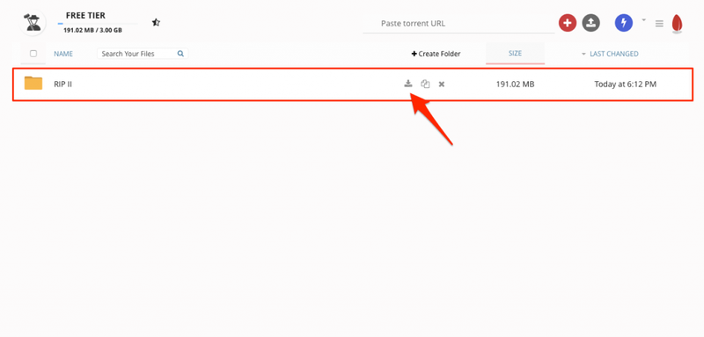Sort files by the SIZE column

click(x=515, y=54)
